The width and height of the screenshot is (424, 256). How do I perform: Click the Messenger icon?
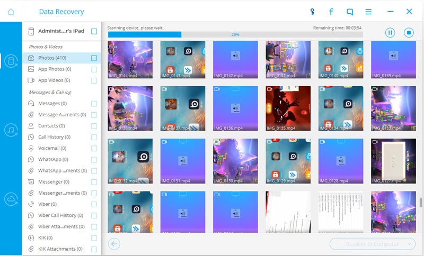coord(31,182)
